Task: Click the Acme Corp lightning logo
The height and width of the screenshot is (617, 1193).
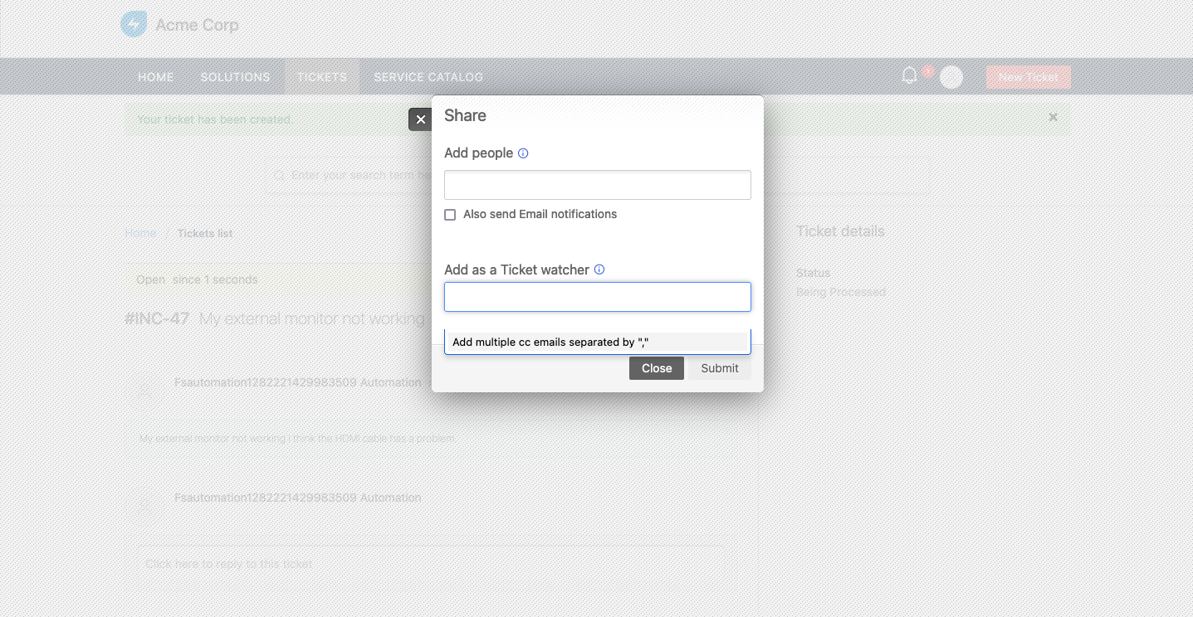Action: [x=134, y=24]
